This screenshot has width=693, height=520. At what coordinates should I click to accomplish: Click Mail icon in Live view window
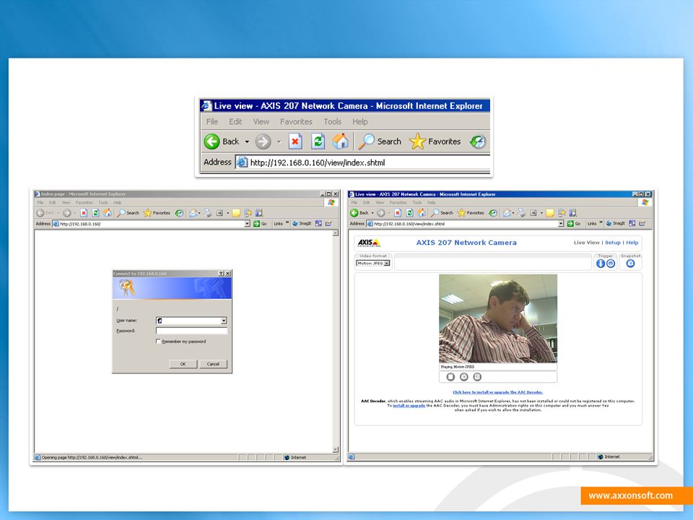point(507,212)
